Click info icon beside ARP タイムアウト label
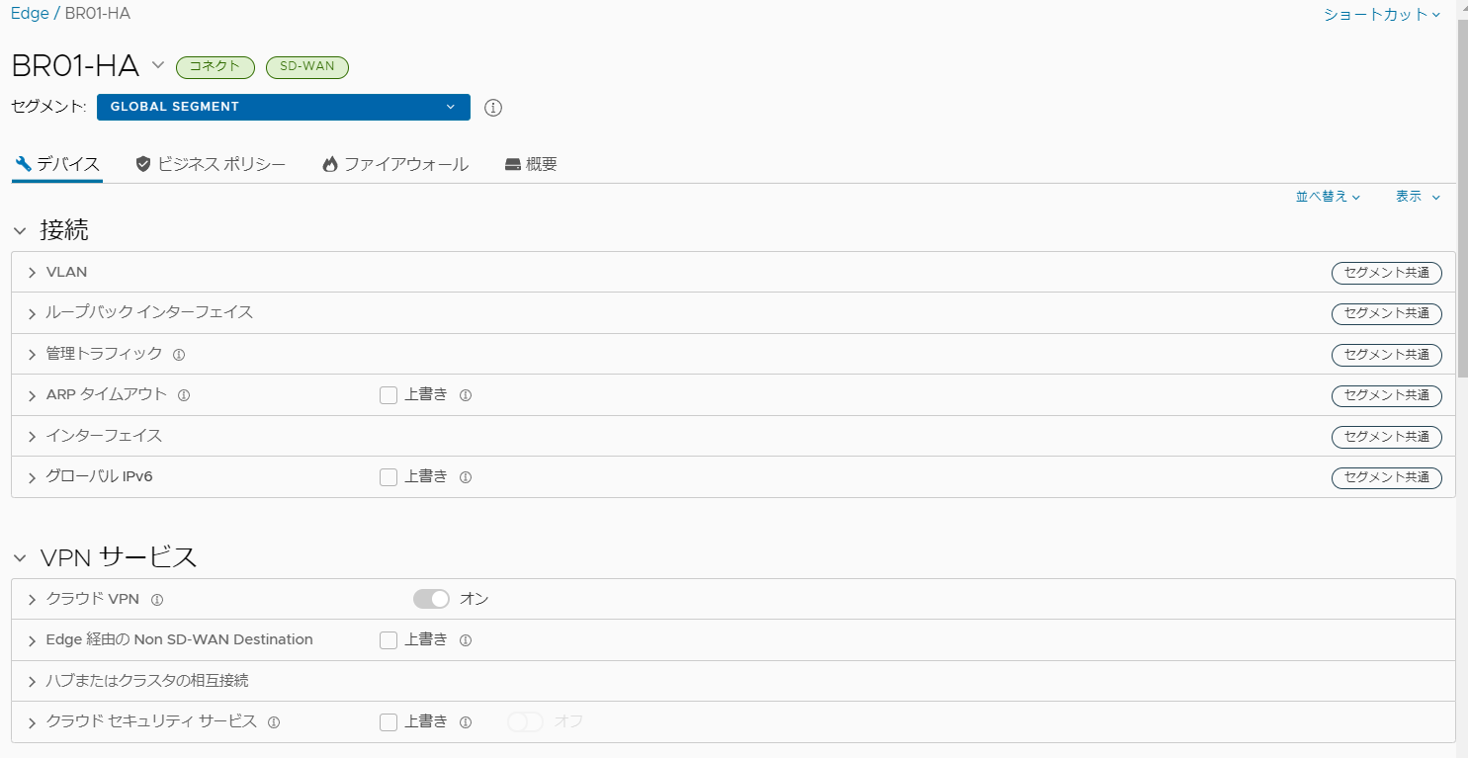The width and height of the screenshot is (1468, 758). click(184, 395)
